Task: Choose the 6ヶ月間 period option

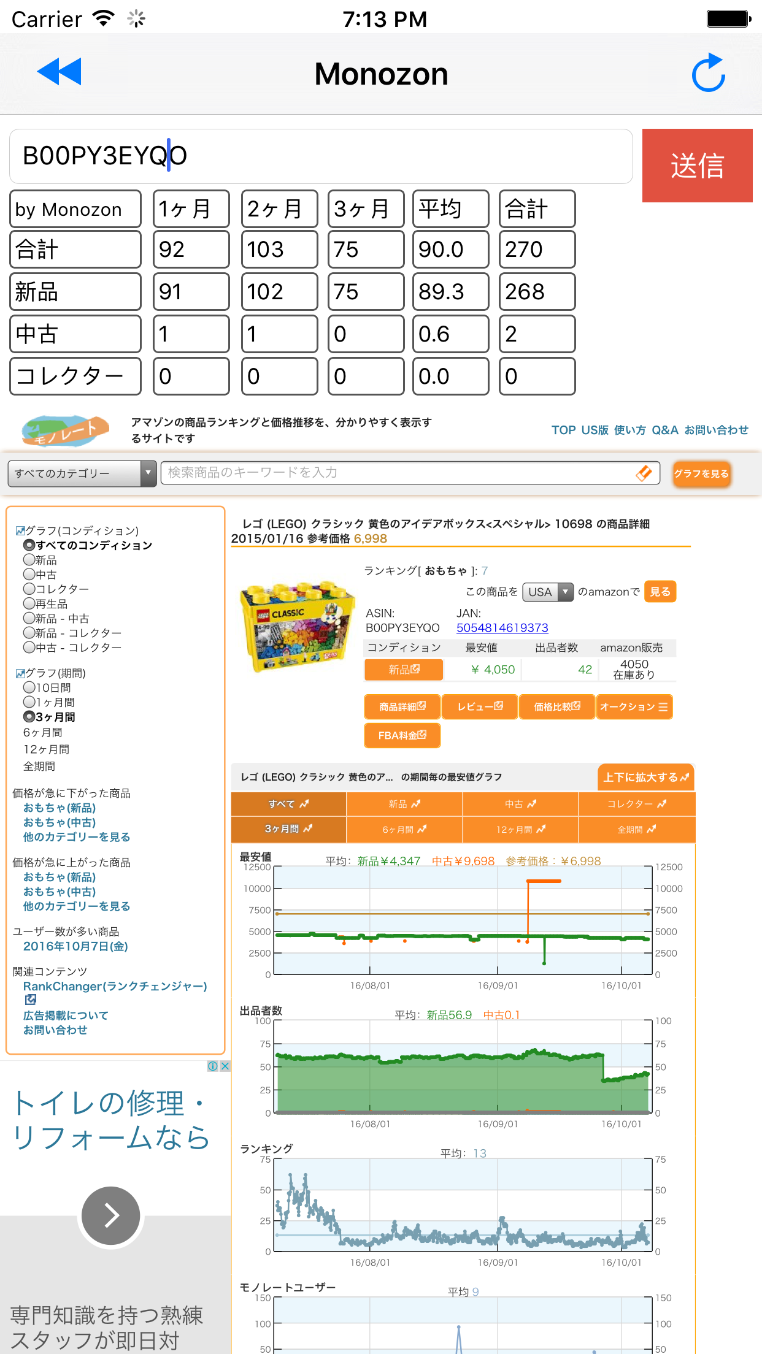Action: (42, 733)
